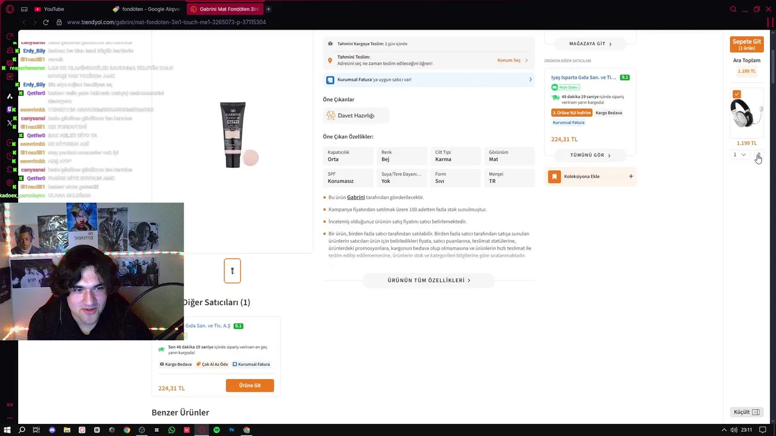Image resolution: width=776 pixels, height=436 pixels.
Task: Open cart quantity dropdown showing 1
Action: (x=739, y=154)
